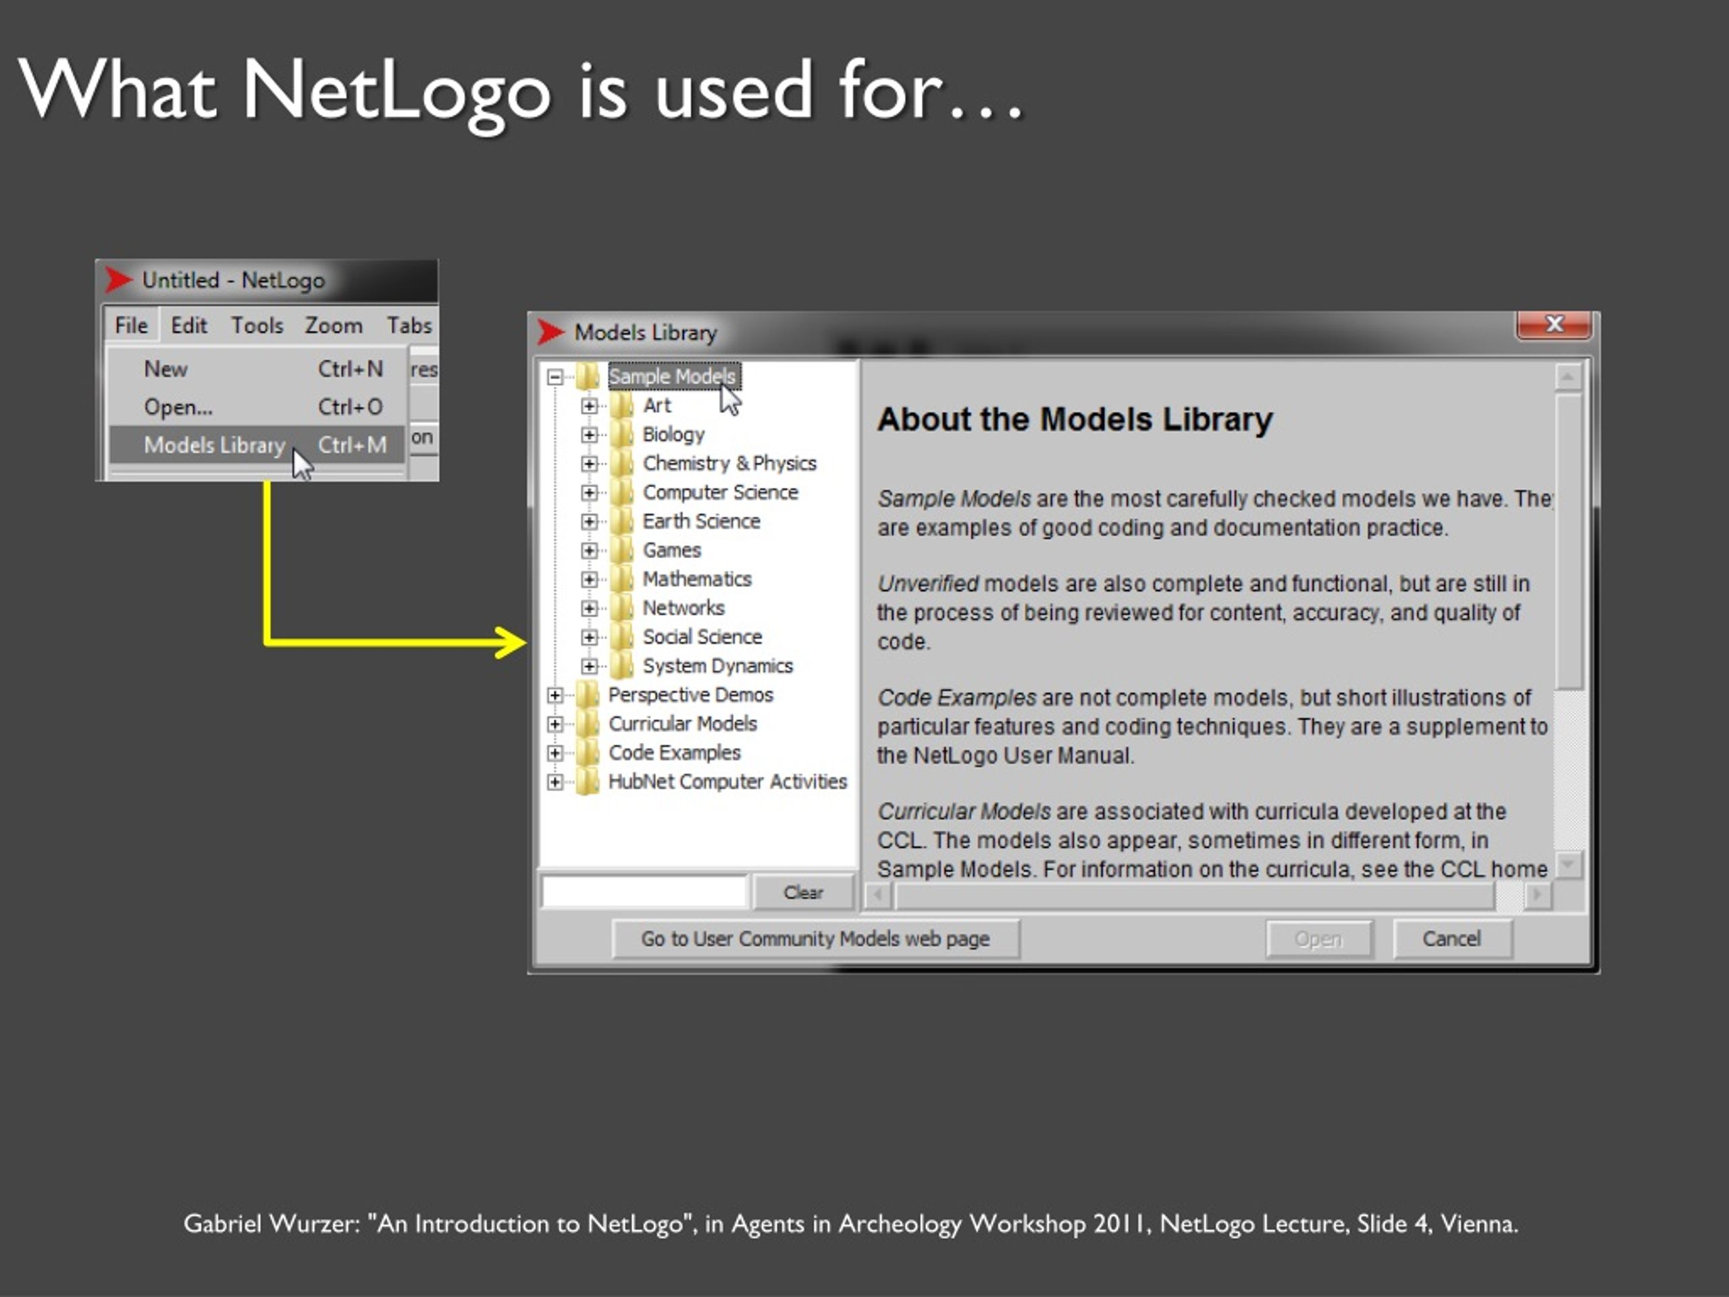
Task: Select the Social Science tree item label
Action: tap(702, 636)
